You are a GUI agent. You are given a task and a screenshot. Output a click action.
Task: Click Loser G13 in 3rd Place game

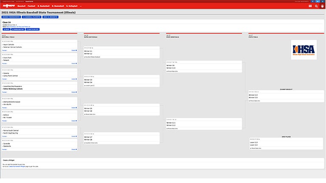[254, 142]
